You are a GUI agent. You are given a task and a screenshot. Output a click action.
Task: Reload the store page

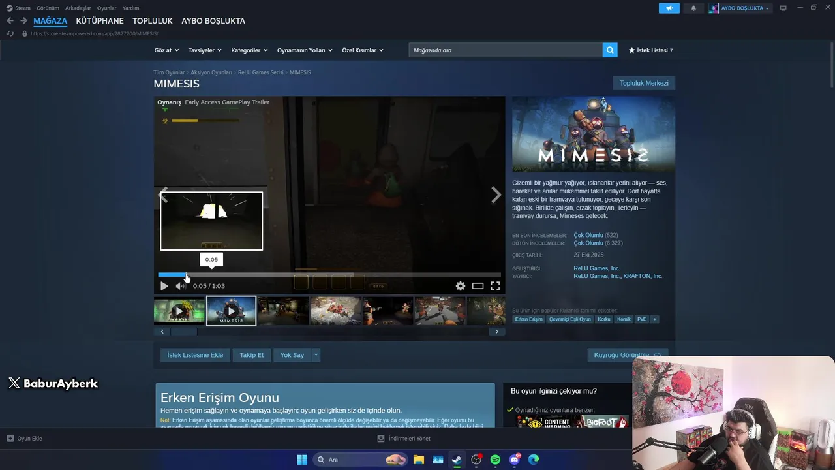click(10, 33)
